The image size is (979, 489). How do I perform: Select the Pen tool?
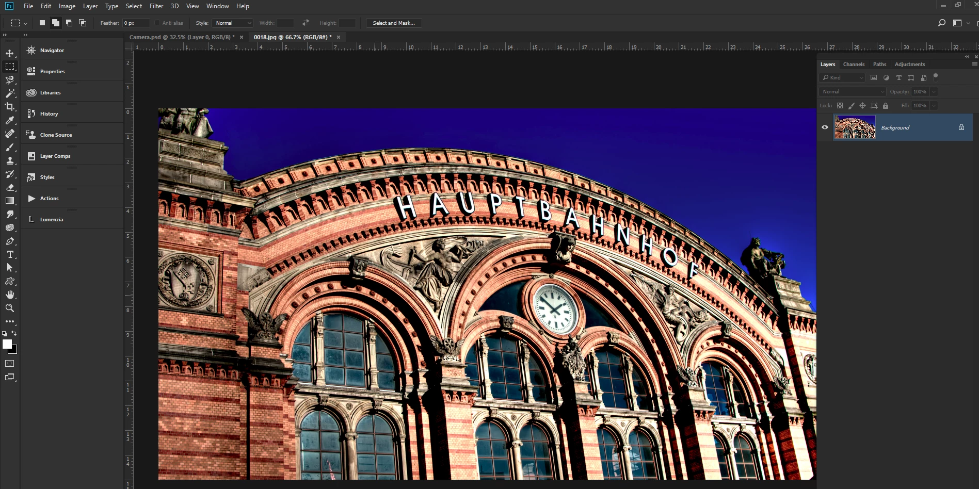click(x=10, y=241)
